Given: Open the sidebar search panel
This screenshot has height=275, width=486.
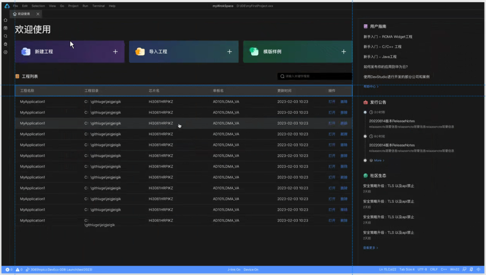Looking at the screenshot, I should coord(5,36).
